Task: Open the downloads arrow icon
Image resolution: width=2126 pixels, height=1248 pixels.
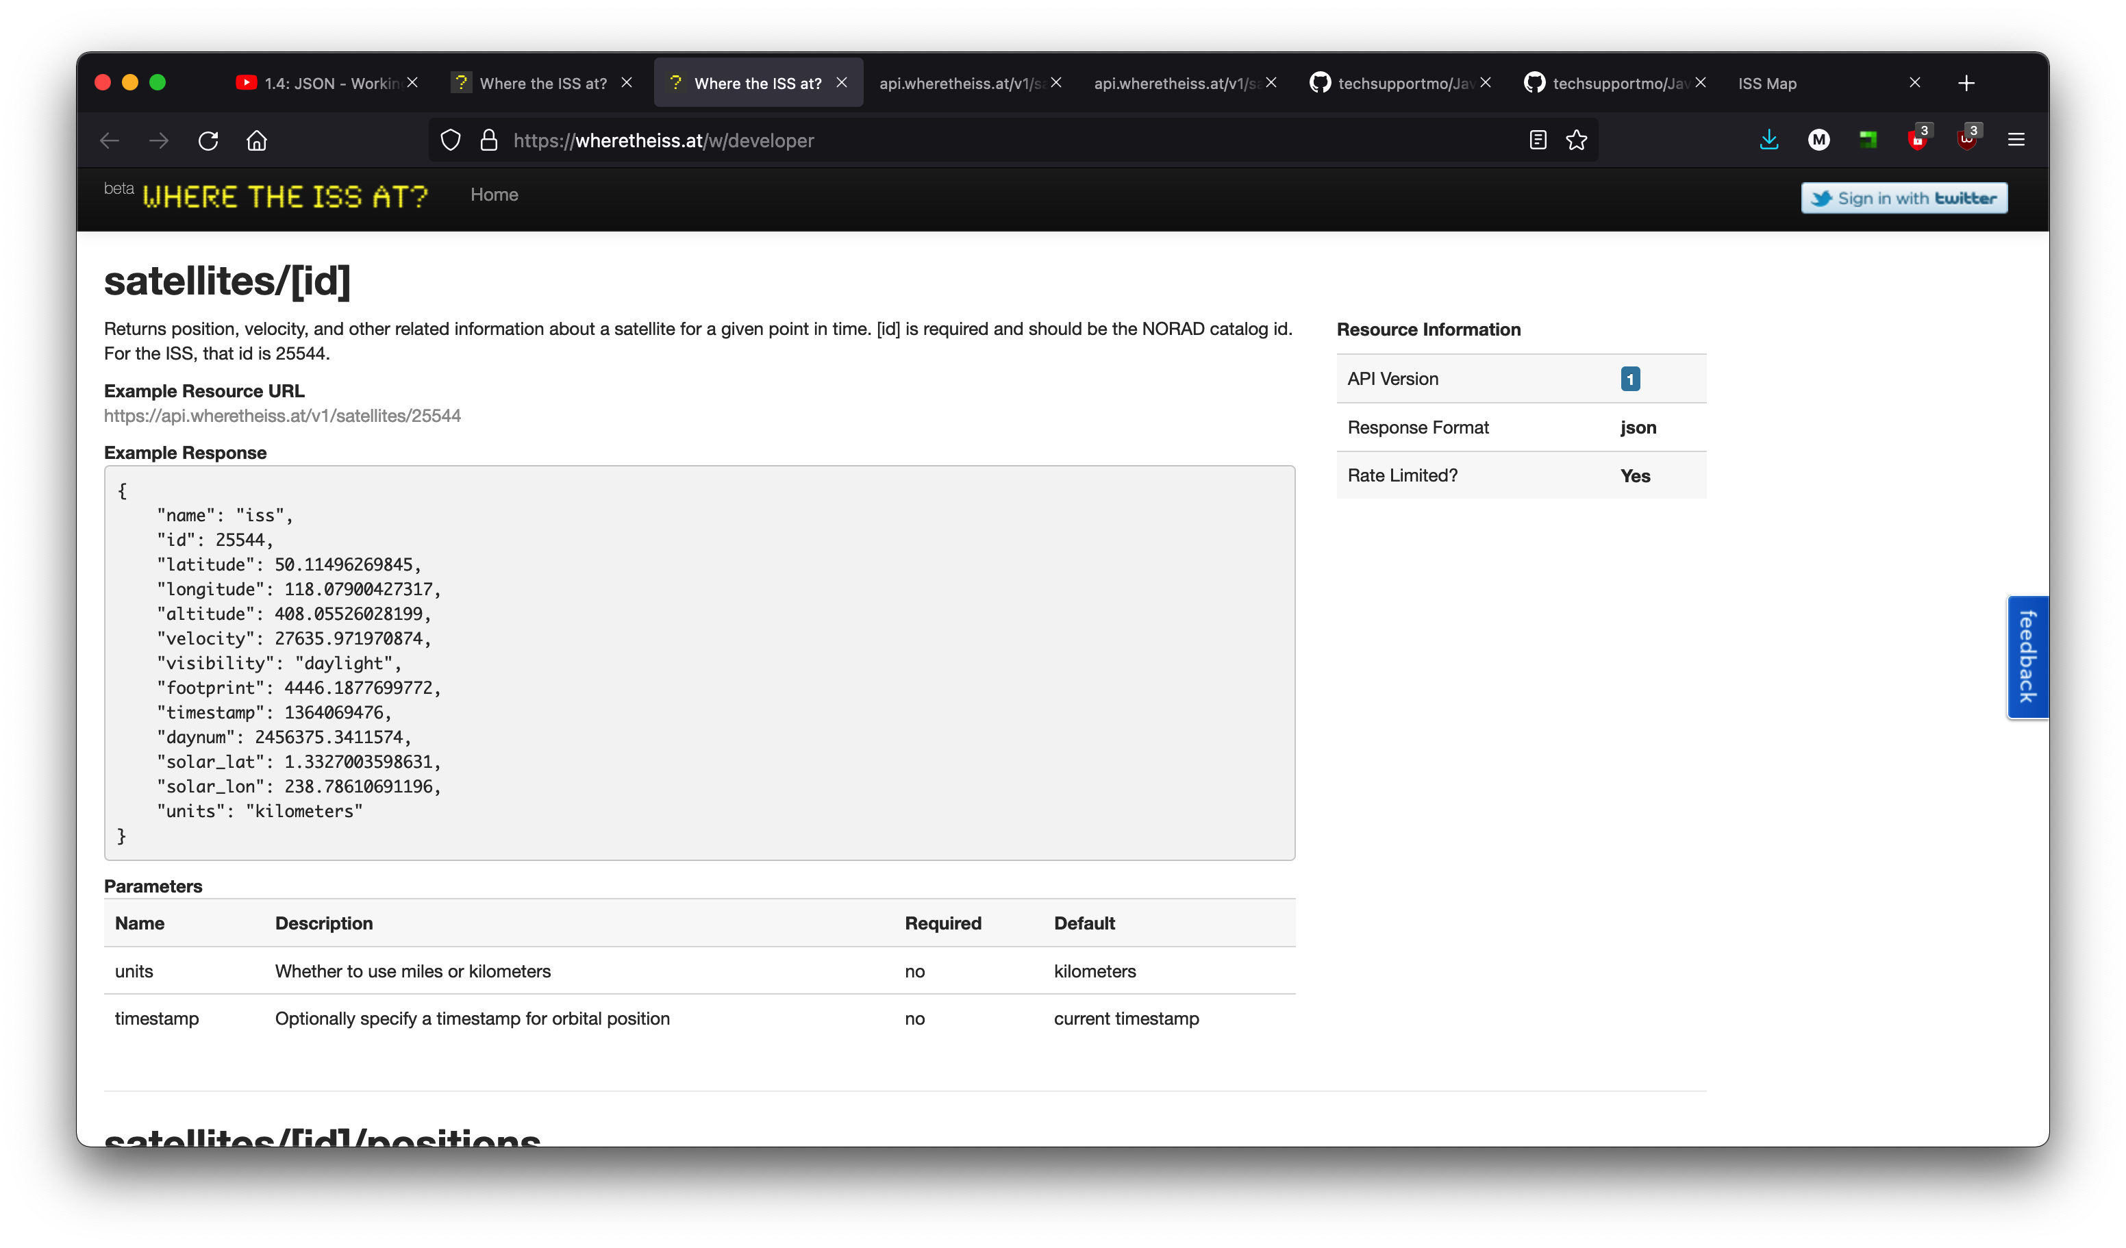Action: tap(1769, 140)
